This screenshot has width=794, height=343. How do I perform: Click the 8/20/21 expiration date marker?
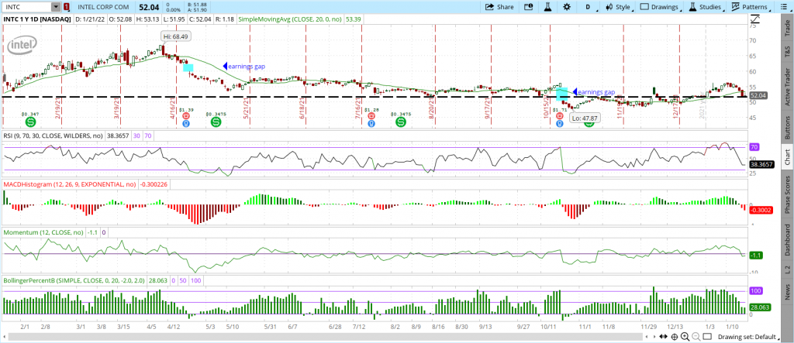coord(432,110)
